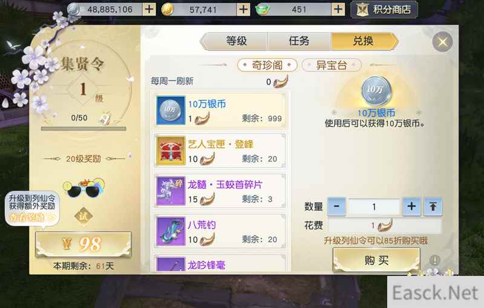Select the 兑换 tab
The height and width of the screenshot is (308, 484).
click(364, 41)
